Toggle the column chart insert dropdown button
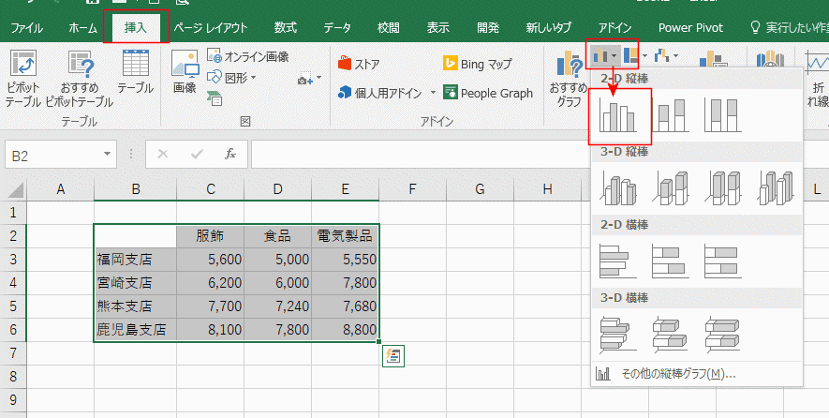The width and height of the screenshot is (829, 418). click(x=604, y=55)
